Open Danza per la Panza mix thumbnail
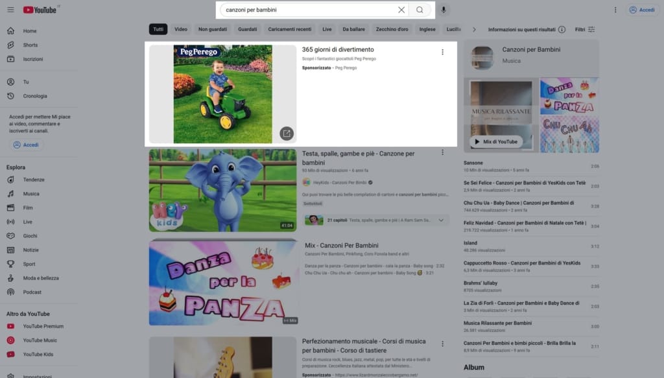The image size is (664, 378). (x=224, y=282)
